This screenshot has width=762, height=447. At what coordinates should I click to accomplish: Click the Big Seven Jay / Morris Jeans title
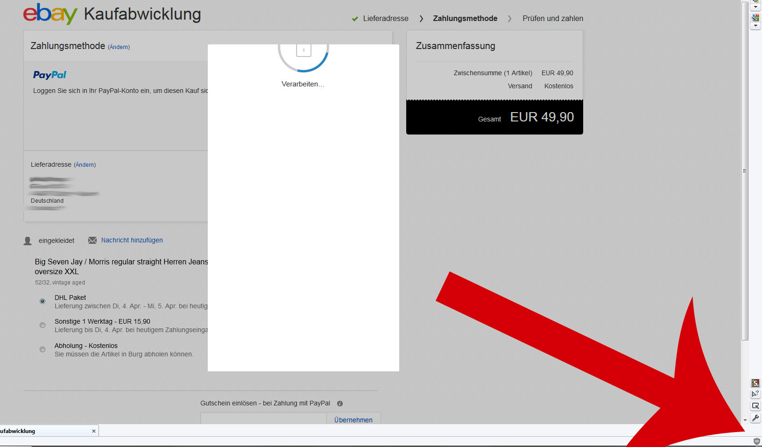(121, 267)
